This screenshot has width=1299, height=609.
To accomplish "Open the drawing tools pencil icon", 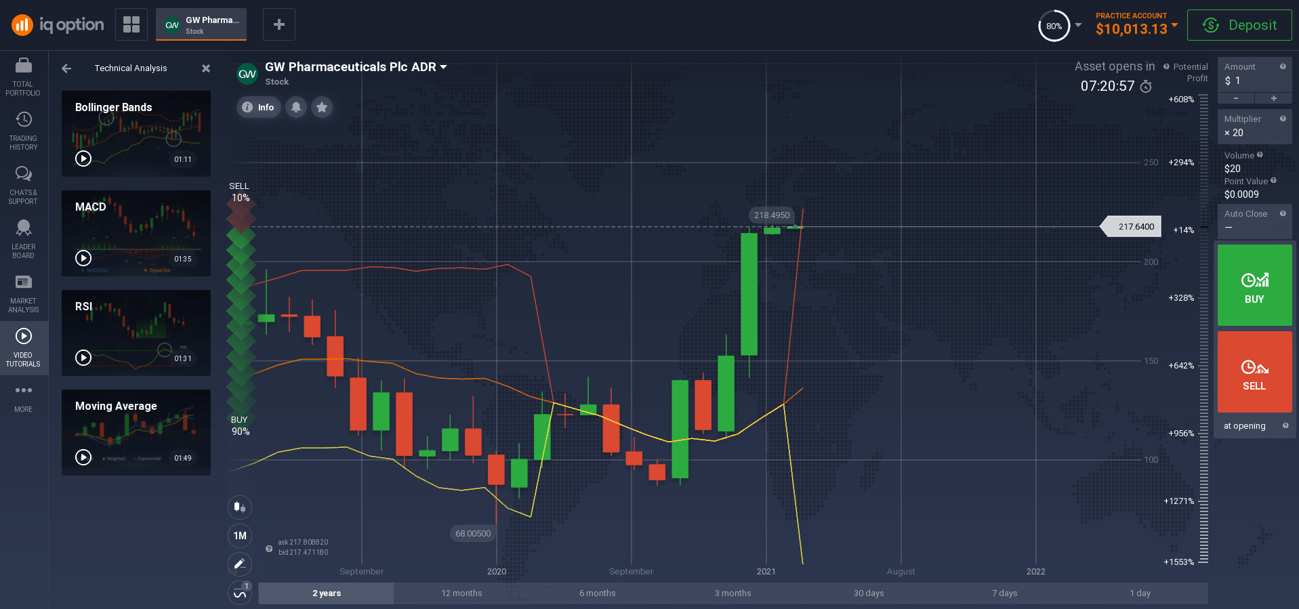I will (240, 564).
